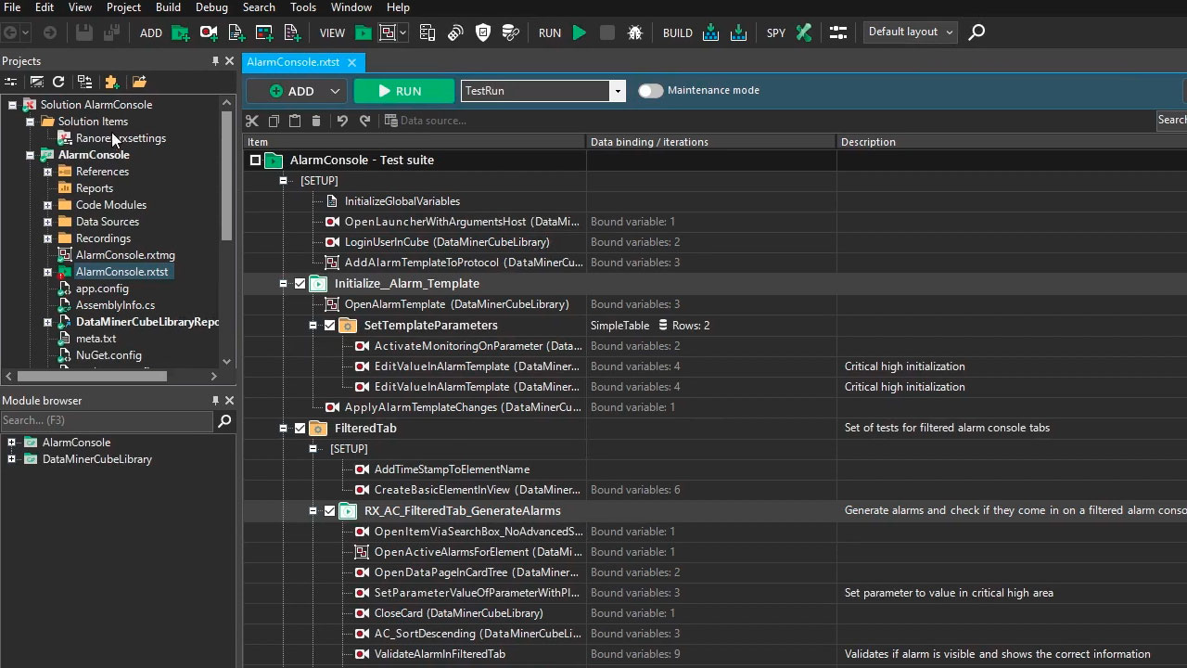
Task: Open the TestRun configuration dropdown
Action: (x=617, y=91)
